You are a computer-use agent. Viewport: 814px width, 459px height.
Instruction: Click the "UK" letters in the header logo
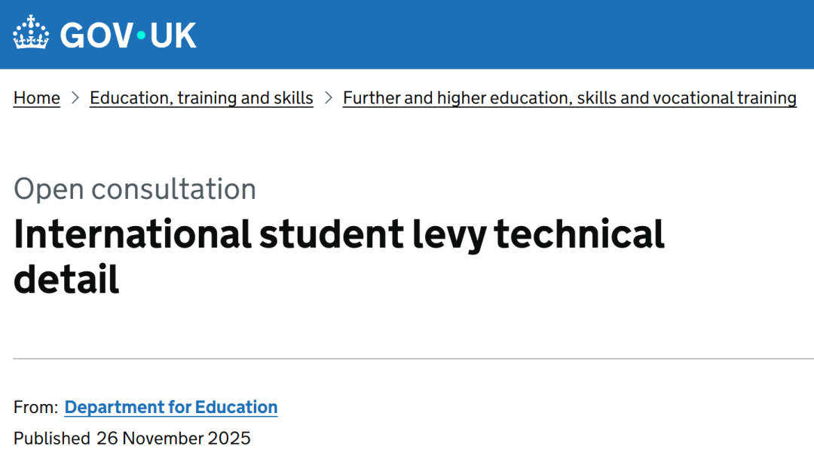coord(173,35)
